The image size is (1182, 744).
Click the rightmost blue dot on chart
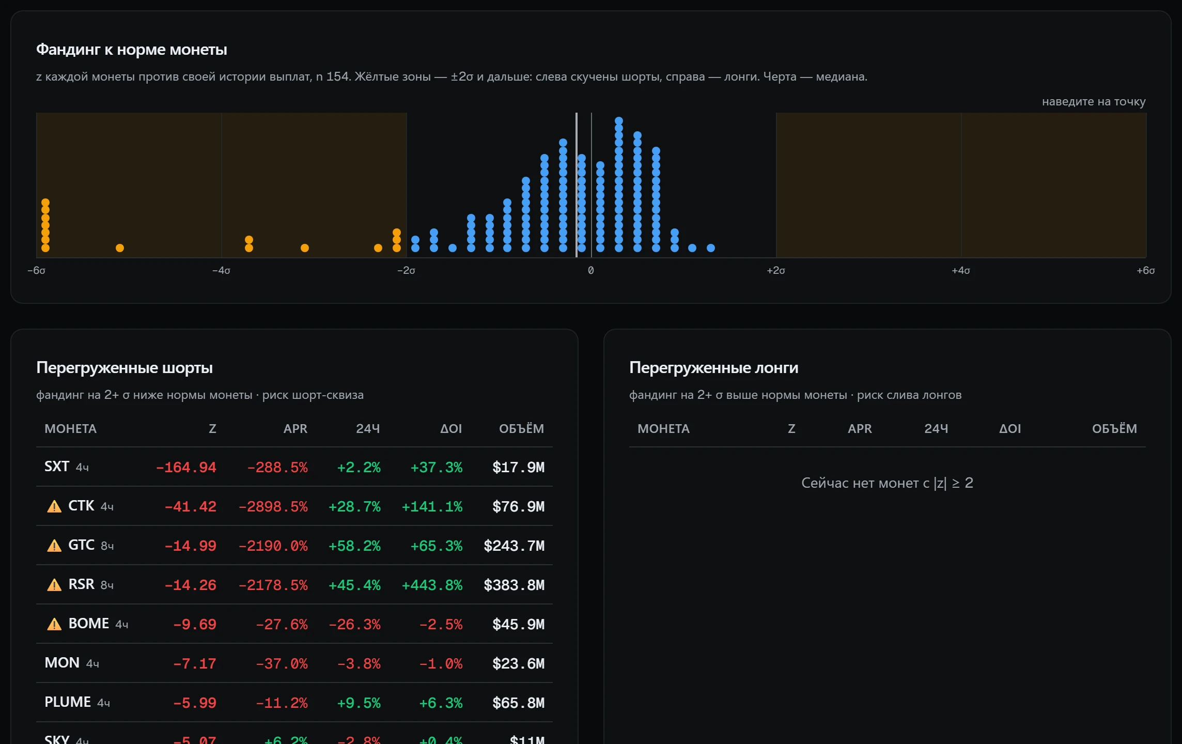pyautogui.click(x=711, y=248)
